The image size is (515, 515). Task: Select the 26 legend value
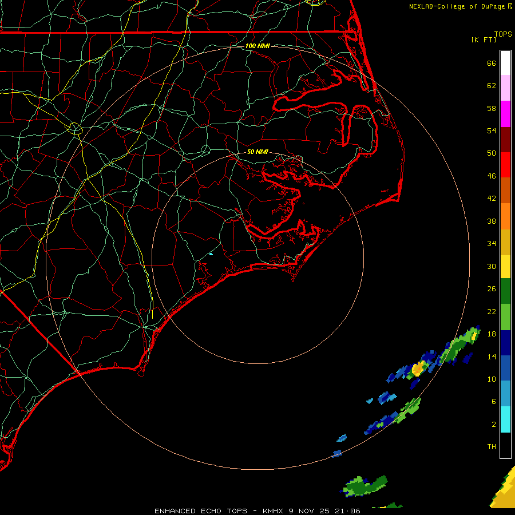point(492,289)
